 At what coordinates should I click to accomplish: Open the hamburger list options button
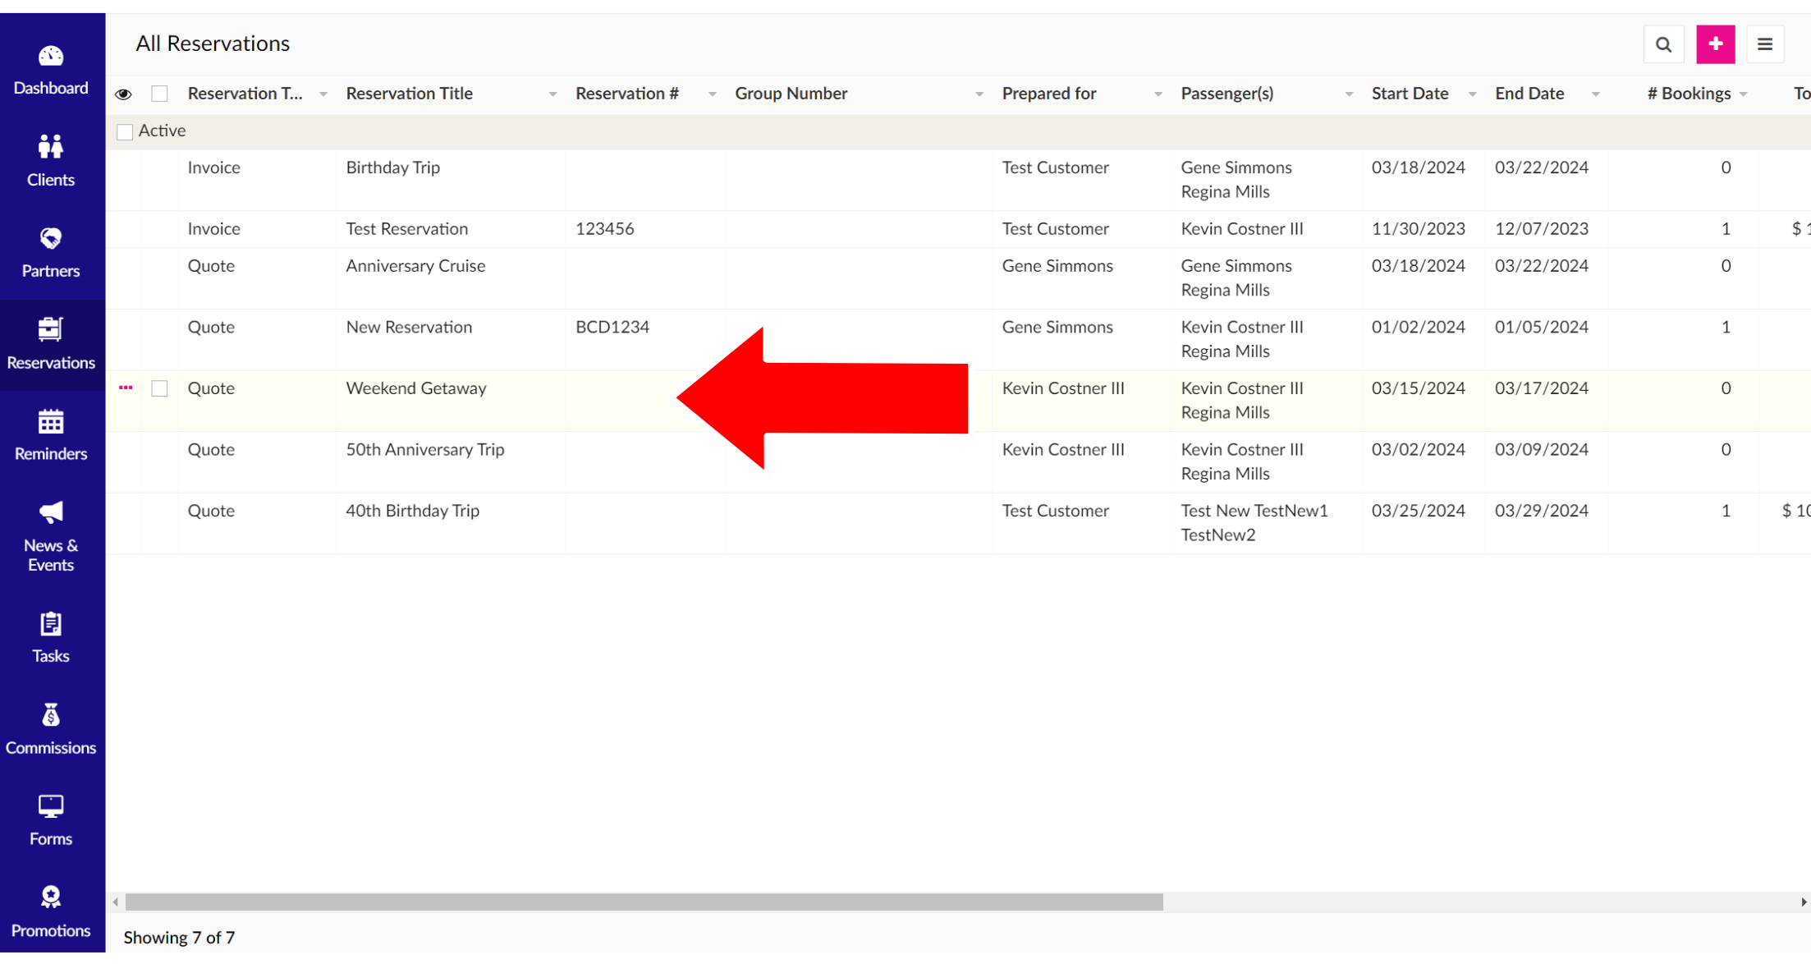tap(1764, 44)
